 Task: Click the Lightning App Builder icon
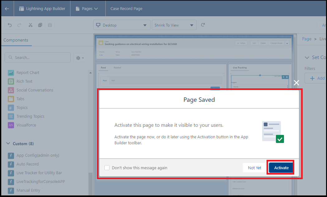point(21,8)
